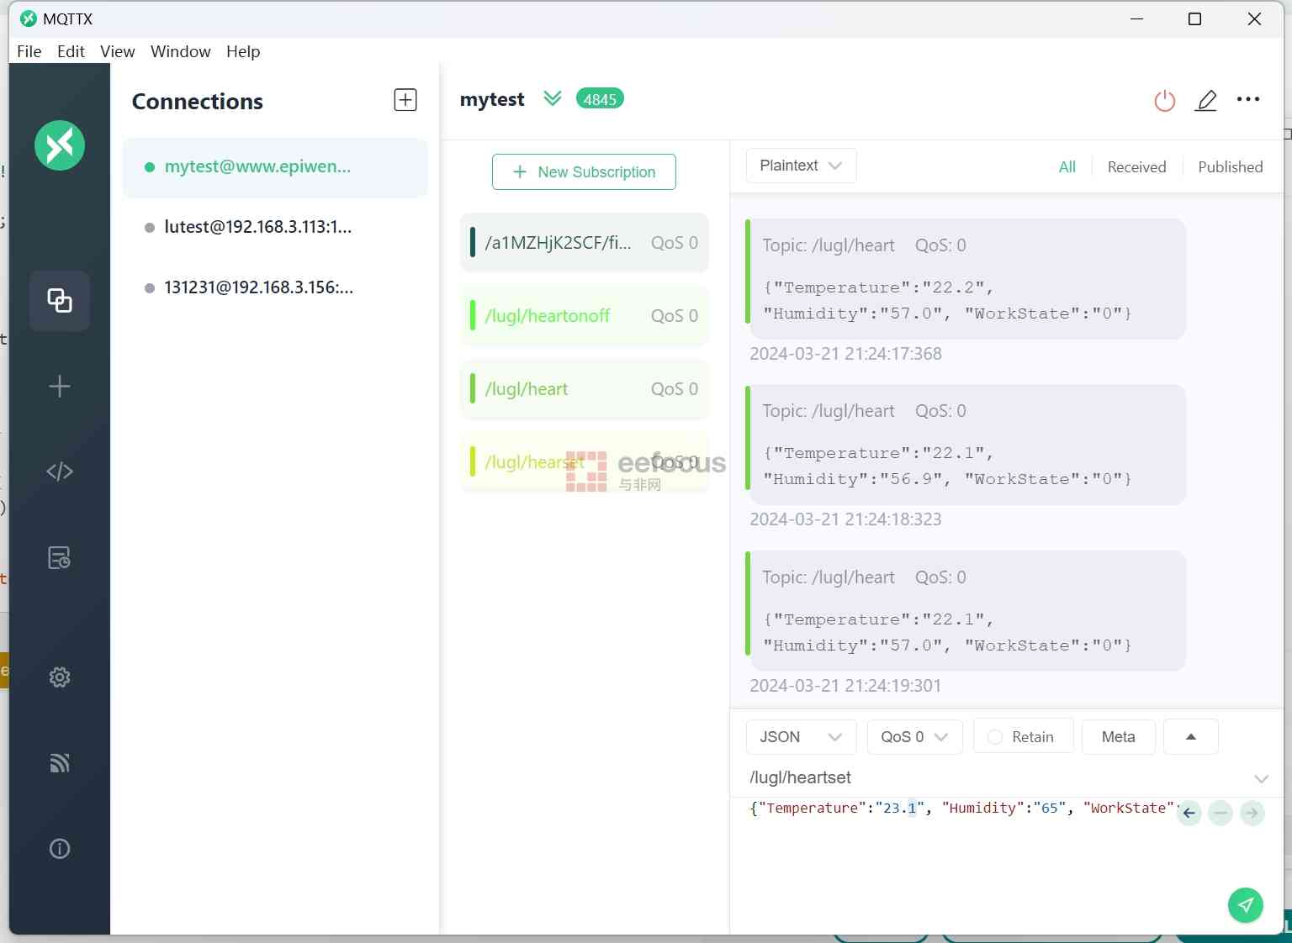The image size is (1292, 943).
Task: Select /lugl/heartonoff subscription
Action: (585, 316)
